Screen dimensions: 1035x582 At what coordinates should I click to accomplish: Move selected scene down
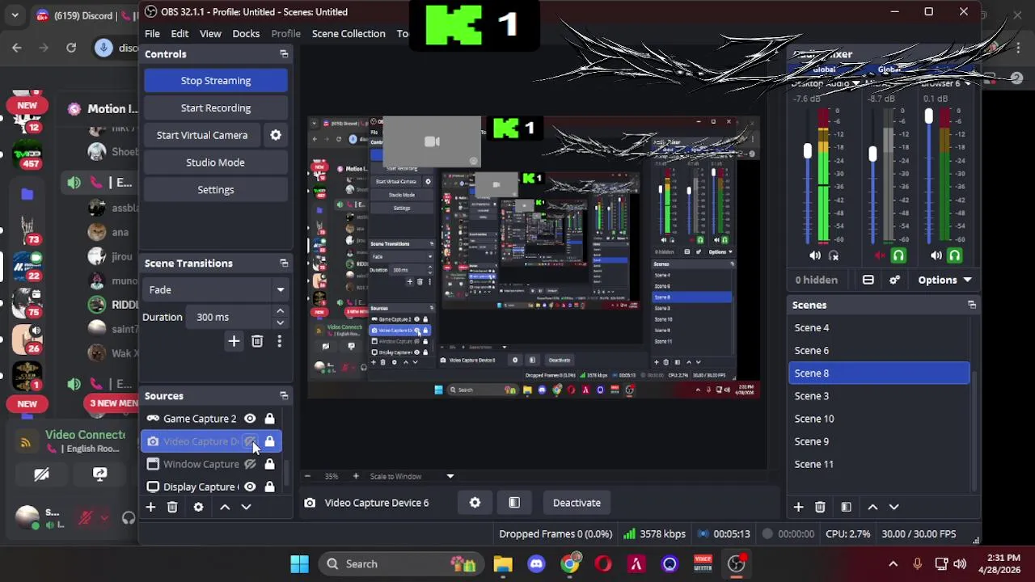pos(893,507)
